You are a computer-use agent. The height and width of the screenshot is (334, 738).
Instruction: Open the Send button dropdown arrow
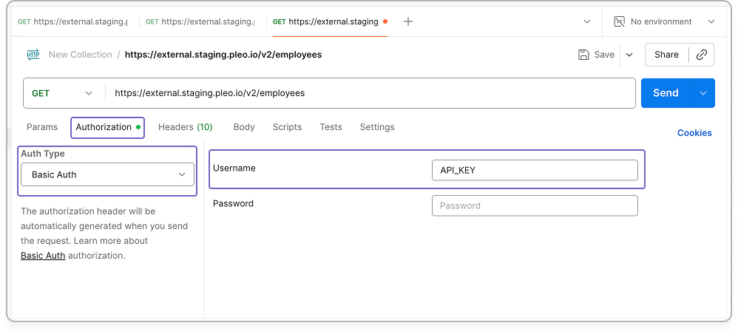click(x=703, y=93)
